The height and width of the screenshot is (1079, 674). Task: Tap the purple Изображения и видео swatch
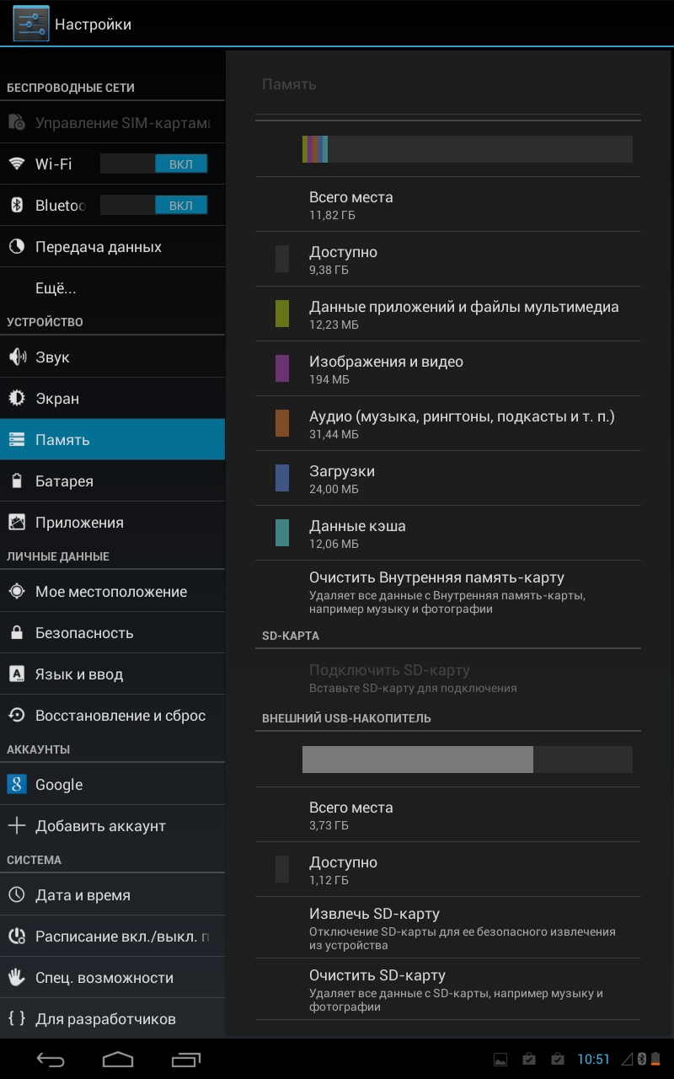tap(282, 368)
